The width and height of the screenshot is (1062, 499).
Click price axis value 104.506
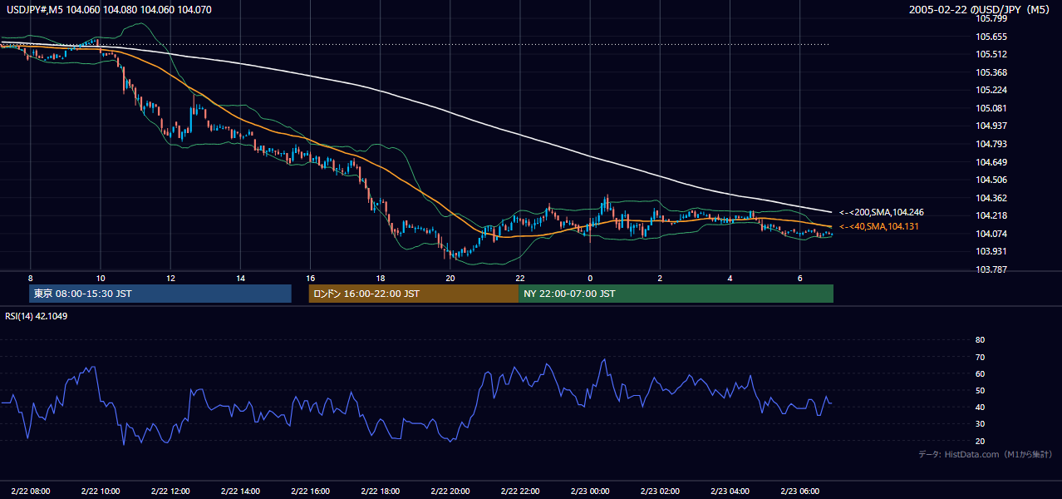pyautogui.click(x=991, y=180)
